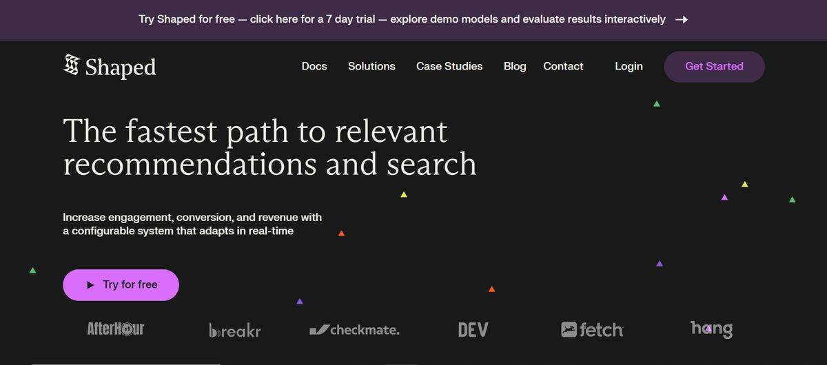
Task: Click the 'fastest path to relevant' headline
Action: (255, 131)
